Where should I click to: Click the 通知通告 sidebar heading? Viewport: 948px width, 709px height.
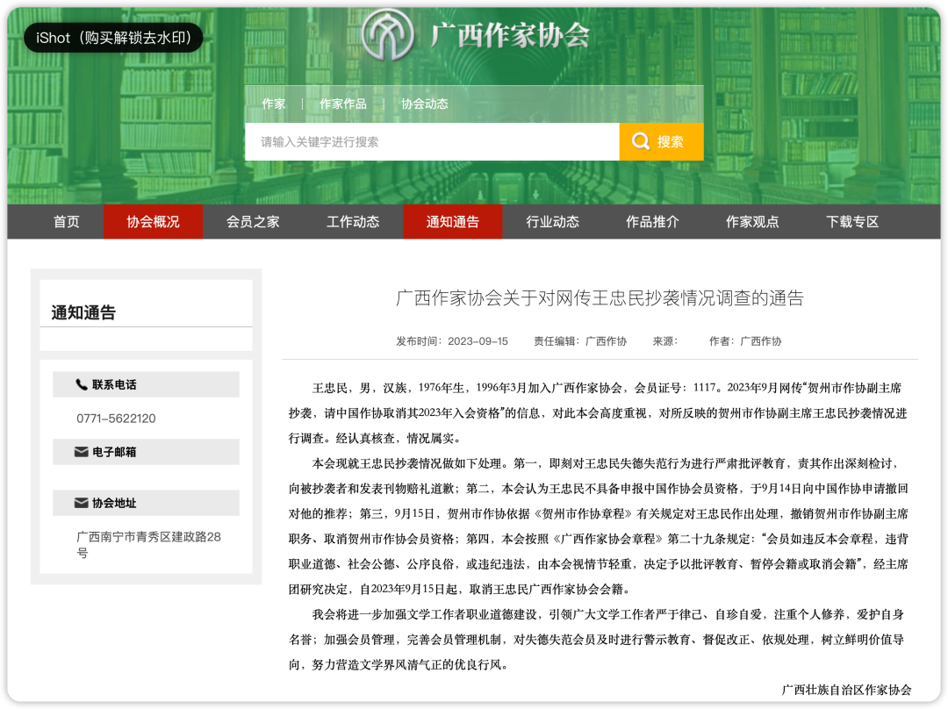[x=83, y=312]
